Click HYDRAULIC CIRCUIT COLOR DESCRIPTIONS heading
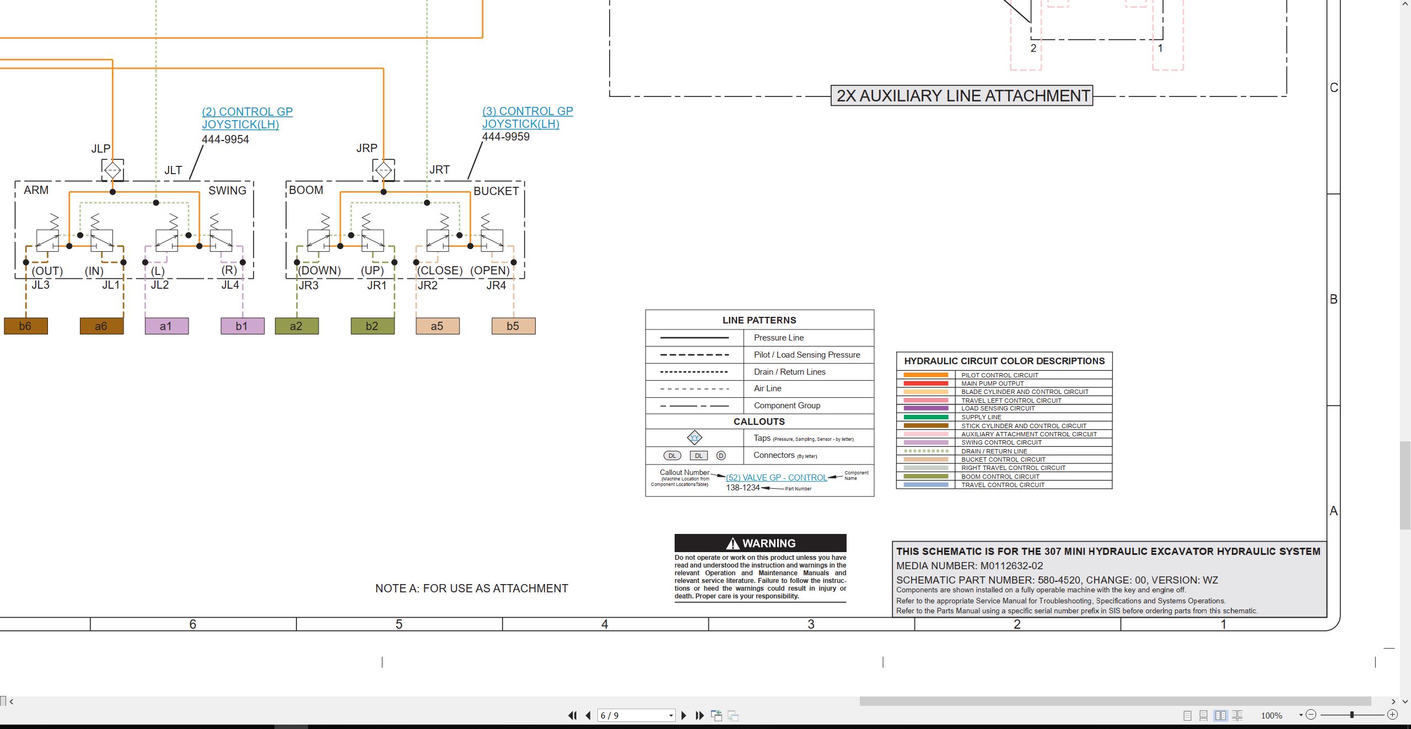Image resolution: width=1411 pixels, height=729 pixels. 1004,361
